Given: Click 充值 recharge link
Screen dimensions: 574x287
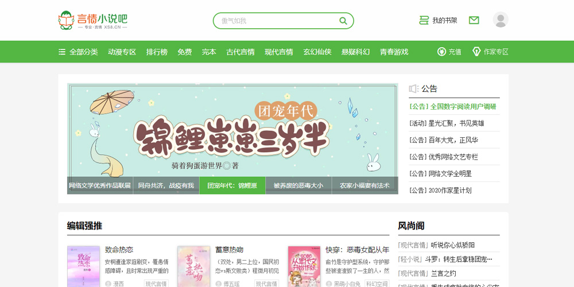Looking at the screenshot, I should 455,52.
